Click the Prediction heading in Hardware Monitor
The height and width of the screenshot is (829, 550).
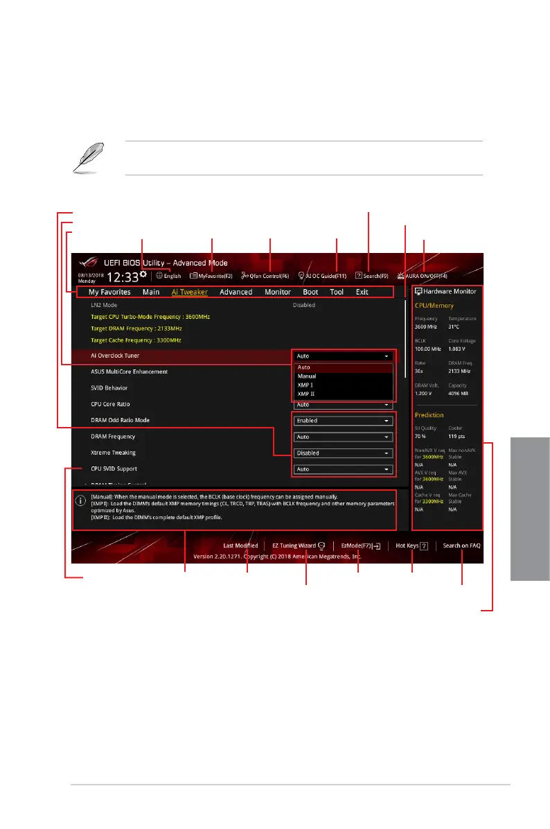coord(429,415)
